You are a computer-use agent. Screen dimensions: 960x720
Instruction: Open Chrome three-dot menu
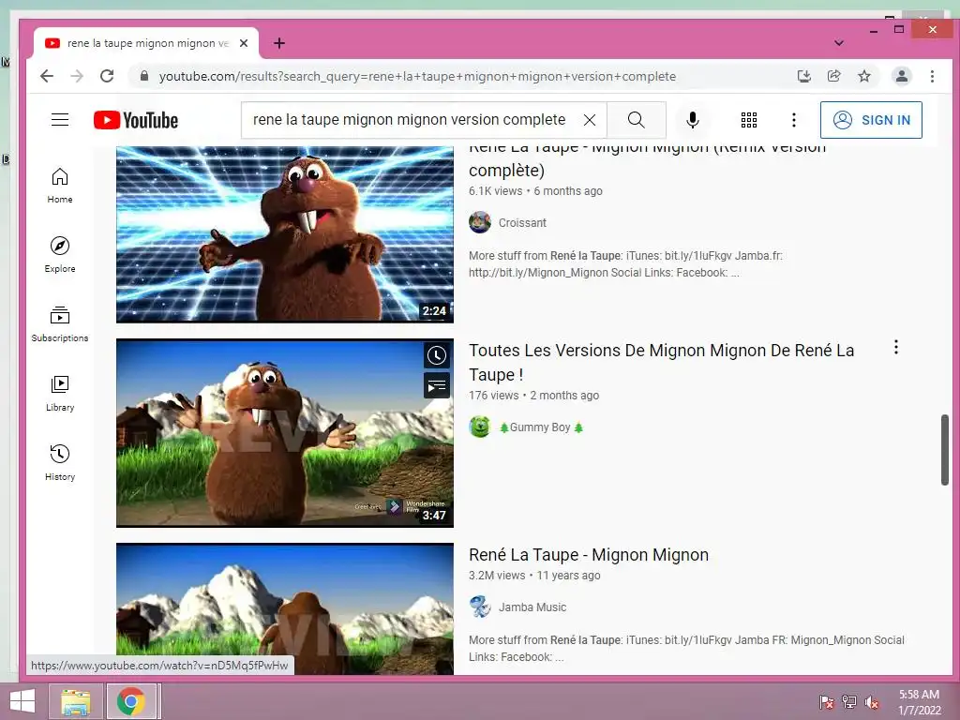(932, 76)
